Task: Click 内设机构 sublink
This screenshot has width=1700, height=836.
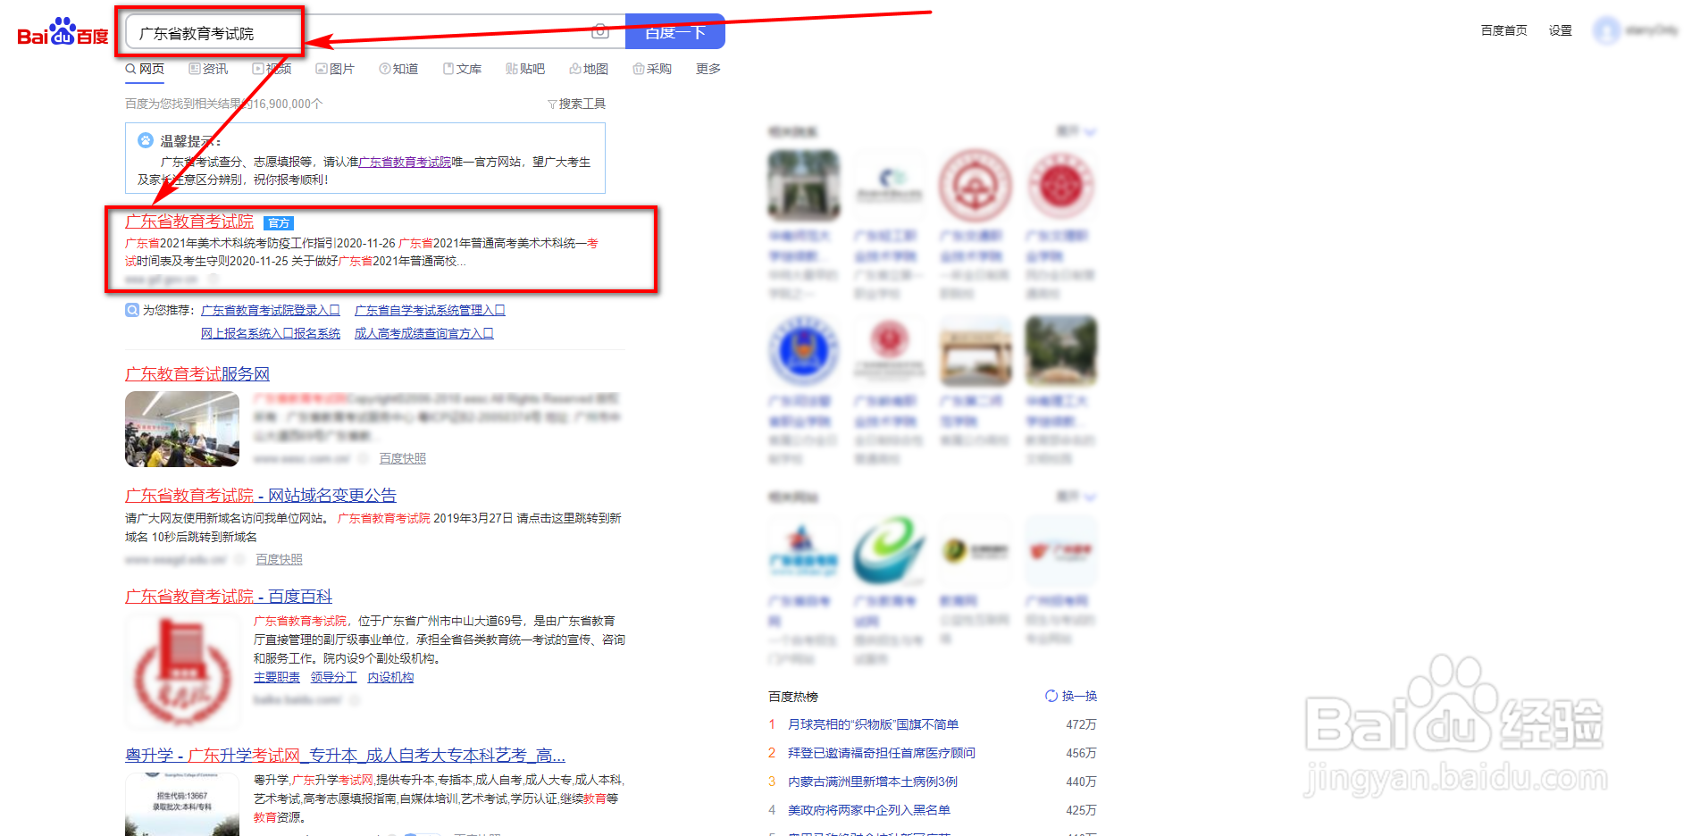Action: pos(391,677)
